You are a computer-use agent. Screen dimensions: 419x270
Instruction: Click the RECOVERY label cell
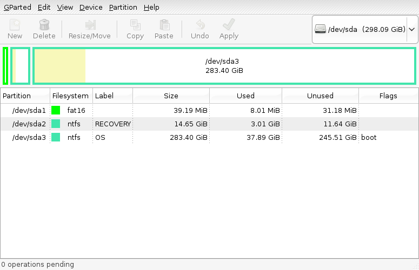coord(113,124)
